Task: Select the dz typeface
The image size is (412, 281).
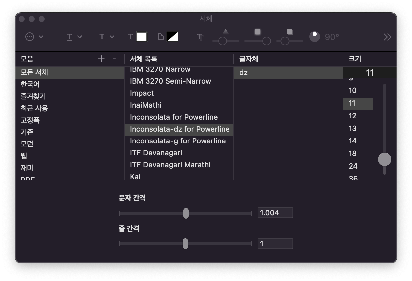Action: tap(288, 72)
